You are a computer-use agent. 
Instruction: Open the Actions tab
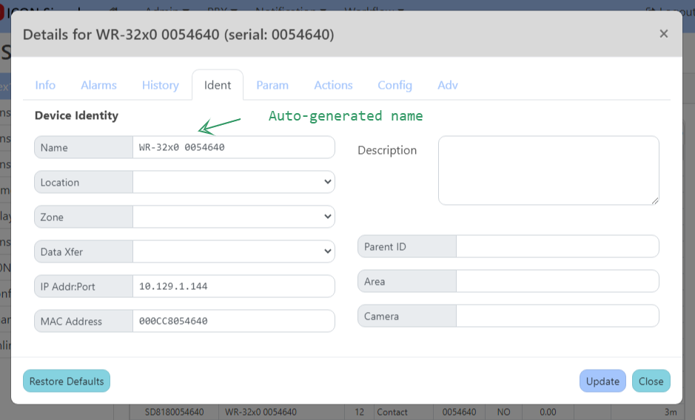[333, 85]
